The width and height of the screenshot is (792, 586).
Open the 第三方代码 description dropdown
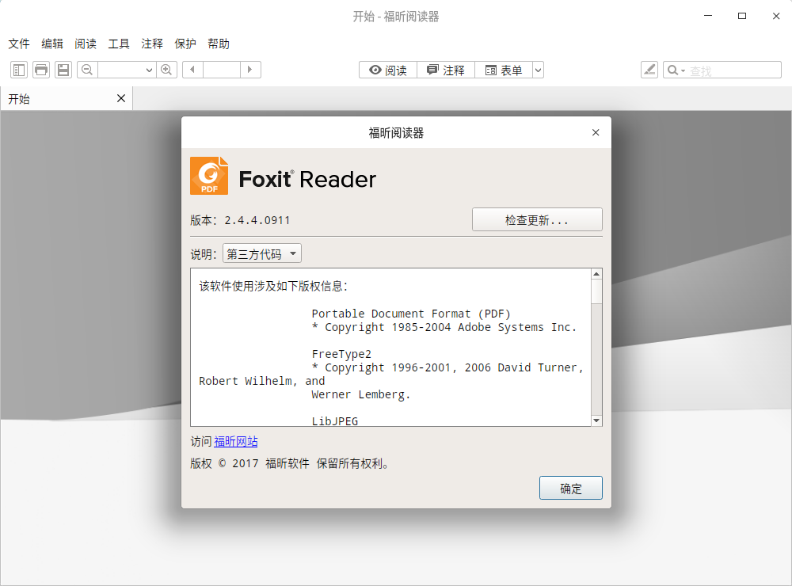click(262, 253)
